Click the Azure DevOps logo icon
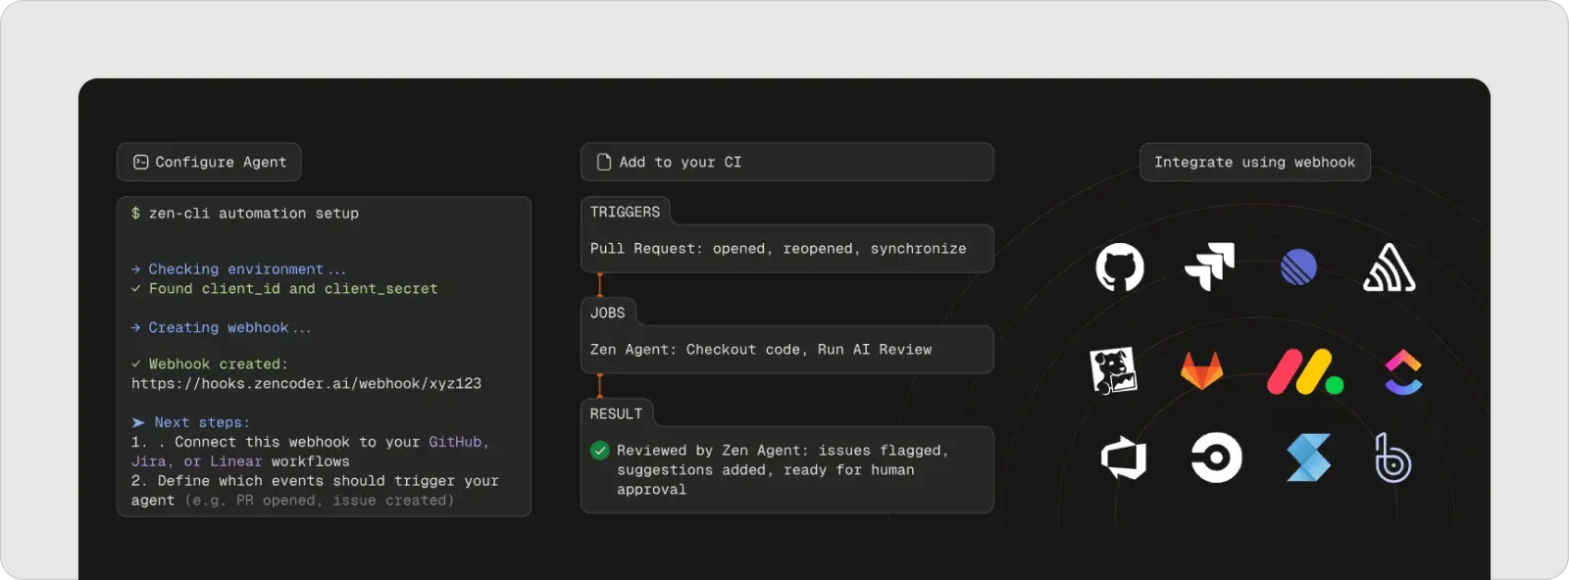1569x580 pixels. 1124,458
